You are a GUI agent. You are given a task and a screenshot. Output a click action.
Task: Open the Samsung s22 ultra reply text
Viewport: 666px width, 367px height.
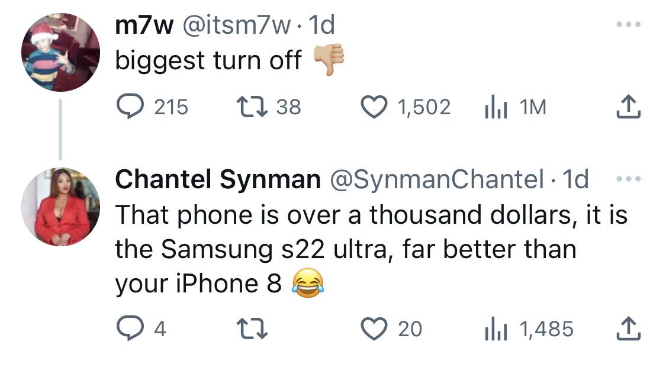[x=371, y=249]
